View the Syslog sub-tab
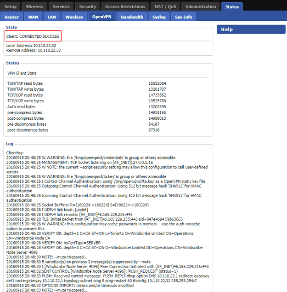 (159, 17)
